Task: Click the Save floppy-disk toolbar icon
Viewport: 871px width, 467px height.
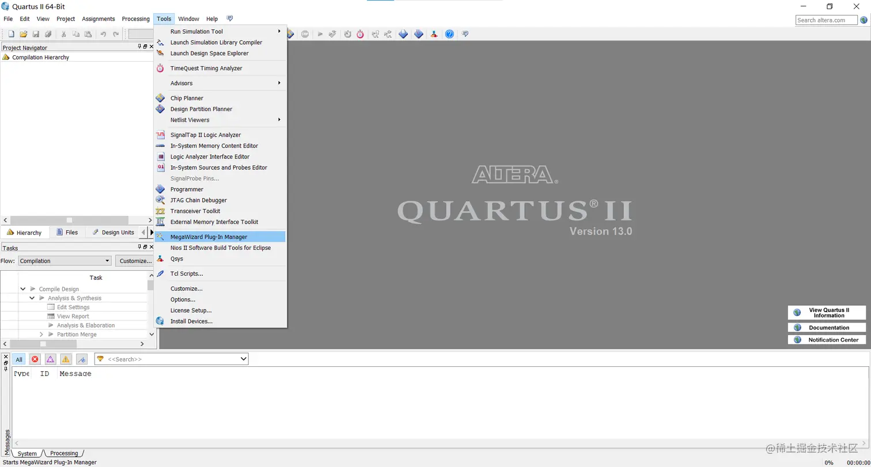Action: pos(36,34)
